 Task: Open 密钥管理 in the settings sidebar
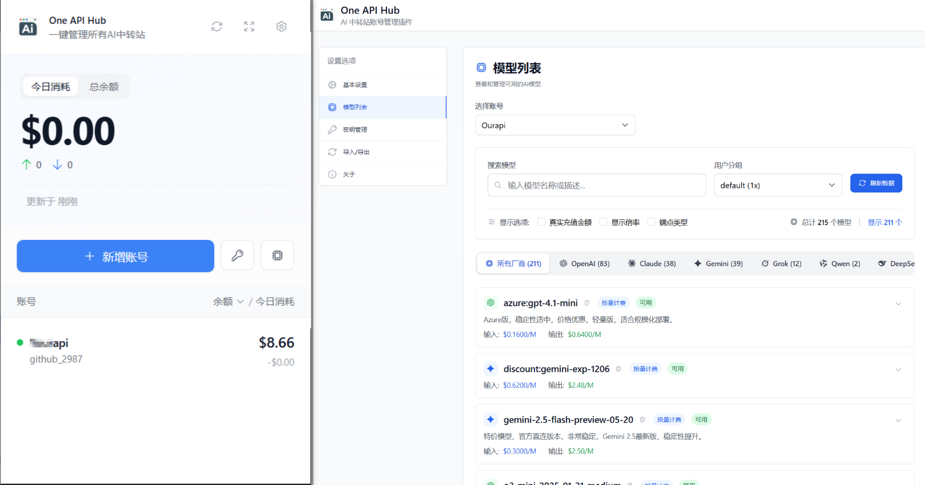(x=382, y=130)
